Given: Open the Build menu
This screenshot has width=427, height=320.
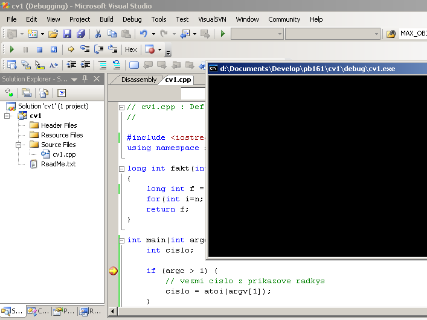Looking at the screenshot, I should [106, 19].
